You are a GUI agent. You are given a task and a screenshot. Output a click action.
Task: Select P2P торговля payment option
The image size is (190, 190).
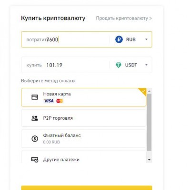[84, 118]
